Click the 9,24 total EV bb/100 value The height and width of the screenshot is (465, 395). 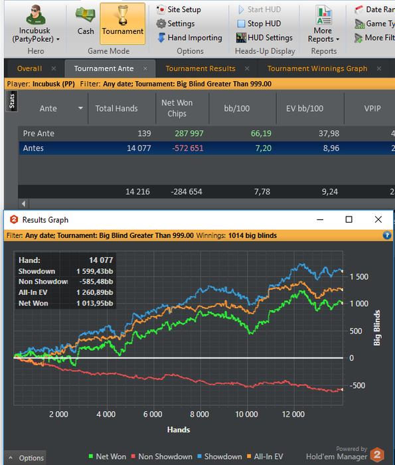pyautogui.click(x=330, y=191)
